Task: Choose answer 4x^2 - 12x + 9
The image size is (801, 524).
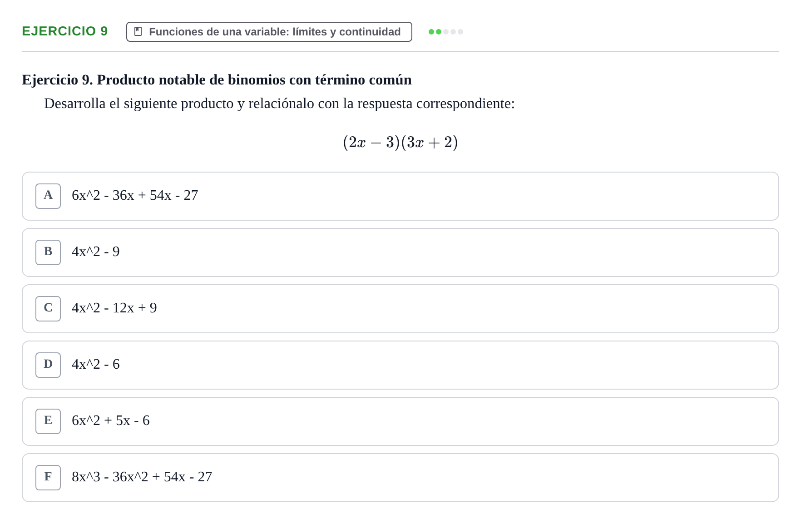Action: click(400, 309)
